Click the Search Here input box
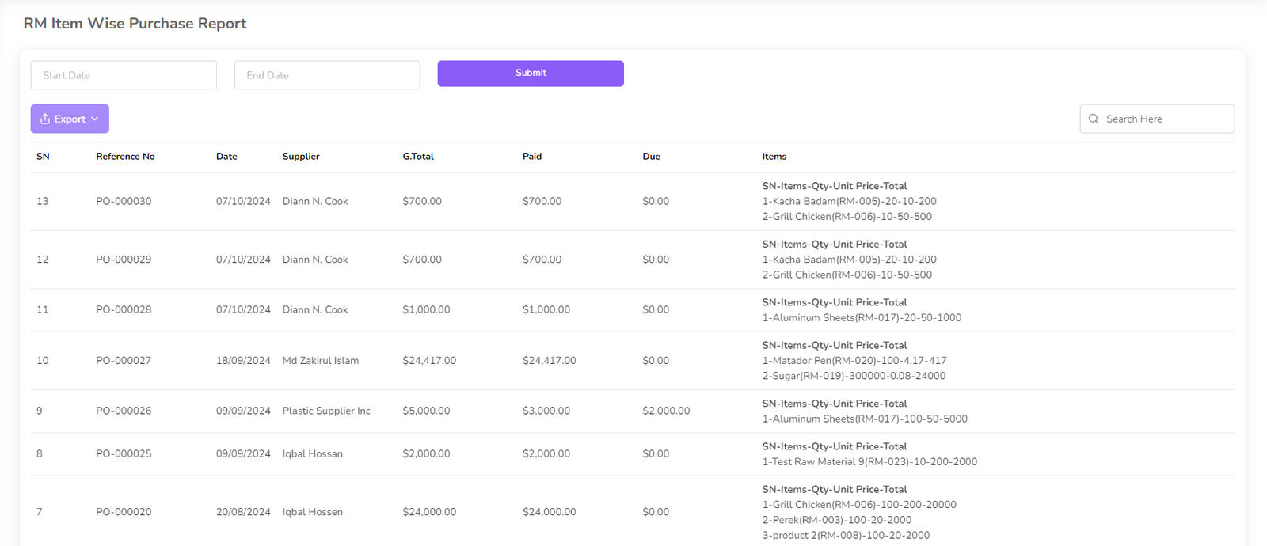 [x=1164, y=119]
